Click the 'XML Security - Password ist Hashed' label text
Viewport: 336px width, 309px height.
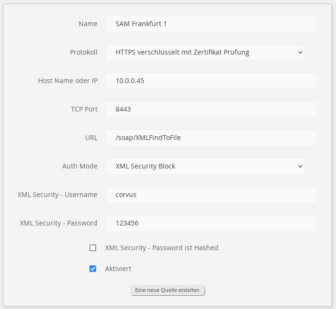tap(161, 248)
